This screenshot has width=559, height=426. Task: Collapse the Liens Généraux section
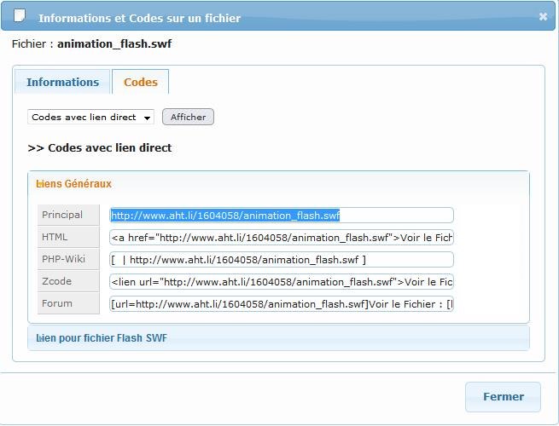click(74, 183)
